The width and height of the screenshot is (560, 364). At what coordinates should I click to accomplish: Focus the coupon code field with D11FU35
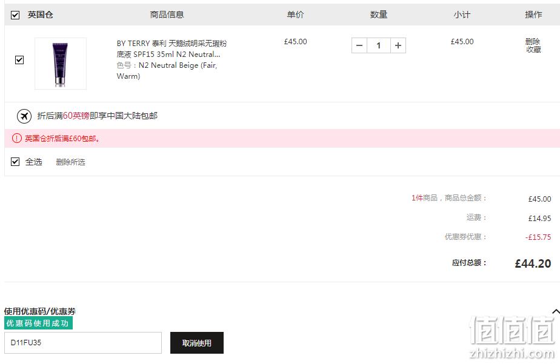(83, 343)
